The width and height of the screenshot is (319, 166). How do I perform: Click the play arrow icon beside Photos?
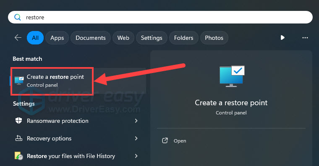click(282, 38)
